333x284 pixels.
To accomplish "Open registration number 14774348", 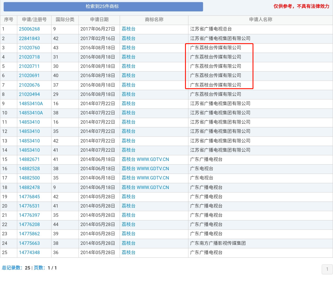I will tap(29, 253).
